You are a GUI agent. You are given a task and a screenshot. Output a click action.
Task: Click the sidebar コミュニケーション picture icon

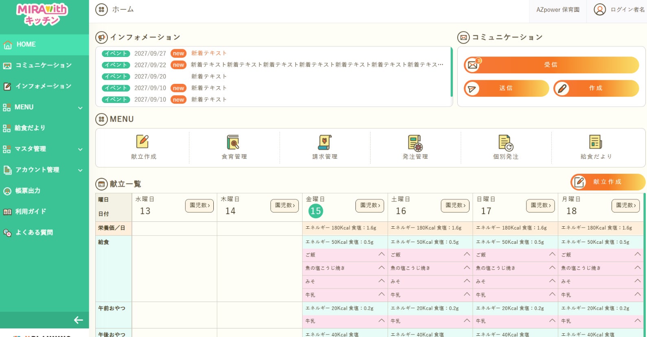pos(7,66)
